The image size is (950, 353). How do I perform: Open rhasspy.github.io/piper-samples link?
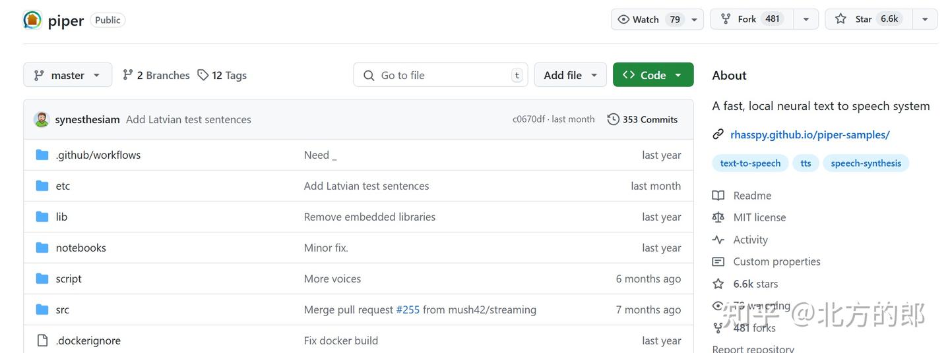(x=809, y=134)
